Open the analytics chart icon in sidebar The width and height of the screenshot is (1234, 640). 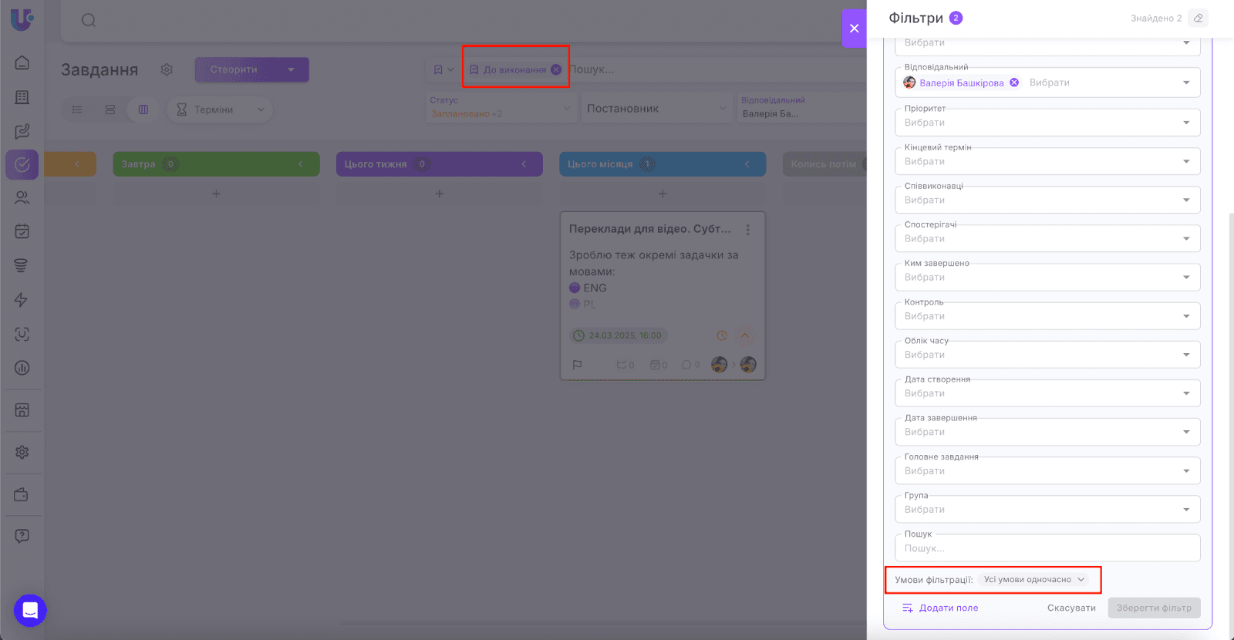pyautogui.click(x=22, y=368)
